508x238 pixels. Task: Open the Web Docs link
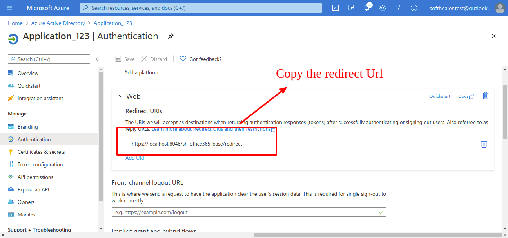click(x=466, y=96)
